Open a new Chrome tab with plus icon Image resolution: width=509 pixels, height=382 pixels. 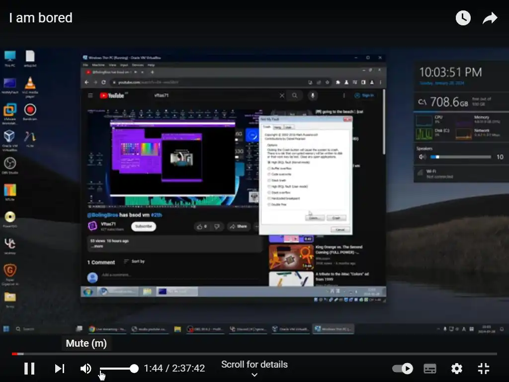pyautogui.click(x=152, y=72)
